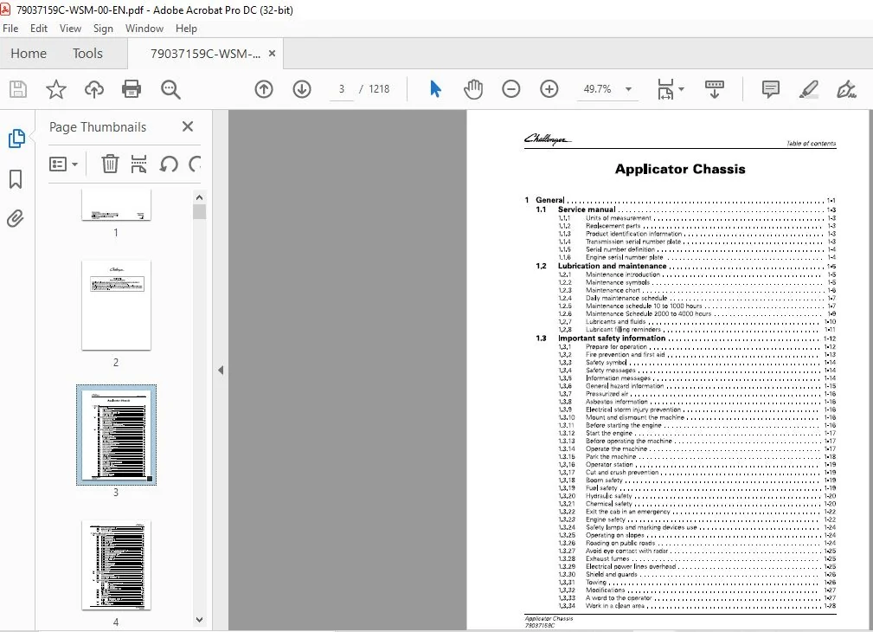This screenshot has height=632, width=873.
Task: Close the Page Thumbnails panel
Action: (188, 126)
